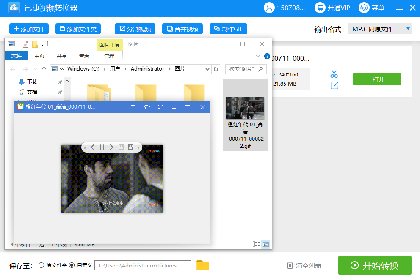Image resolution: width=420 pixels, height=278 pixels.
Task: Click the 开通VIP shopping cart icon
Action: click(x=320, y=8)
